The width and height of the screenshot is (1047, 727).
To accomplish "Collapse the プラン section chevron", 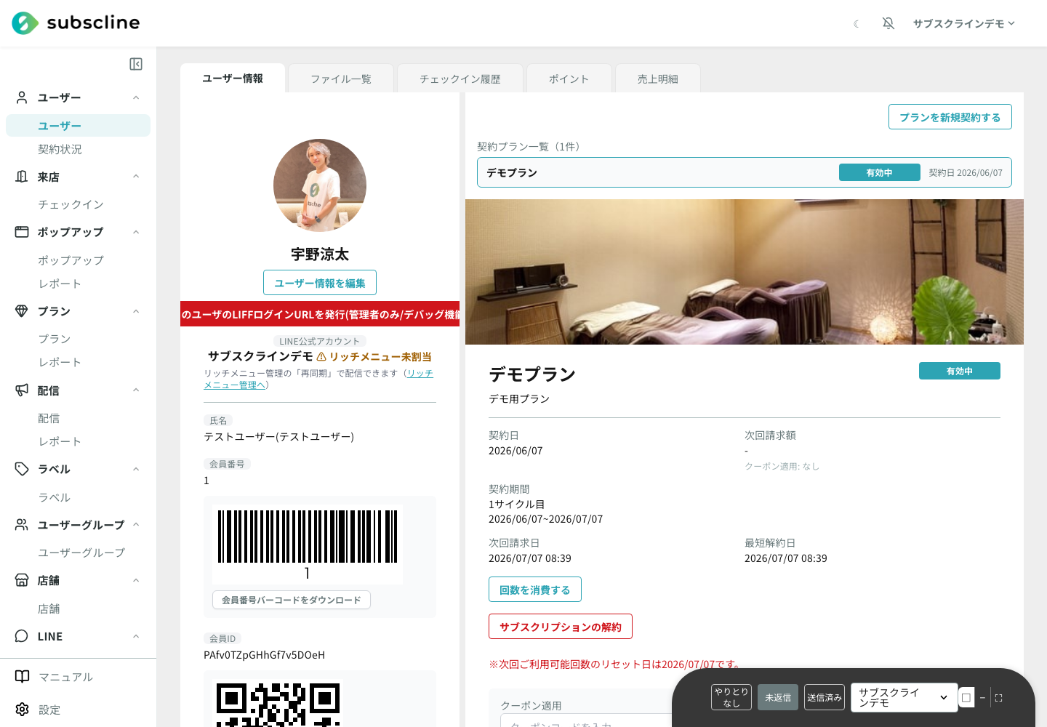I will point(136,311).
